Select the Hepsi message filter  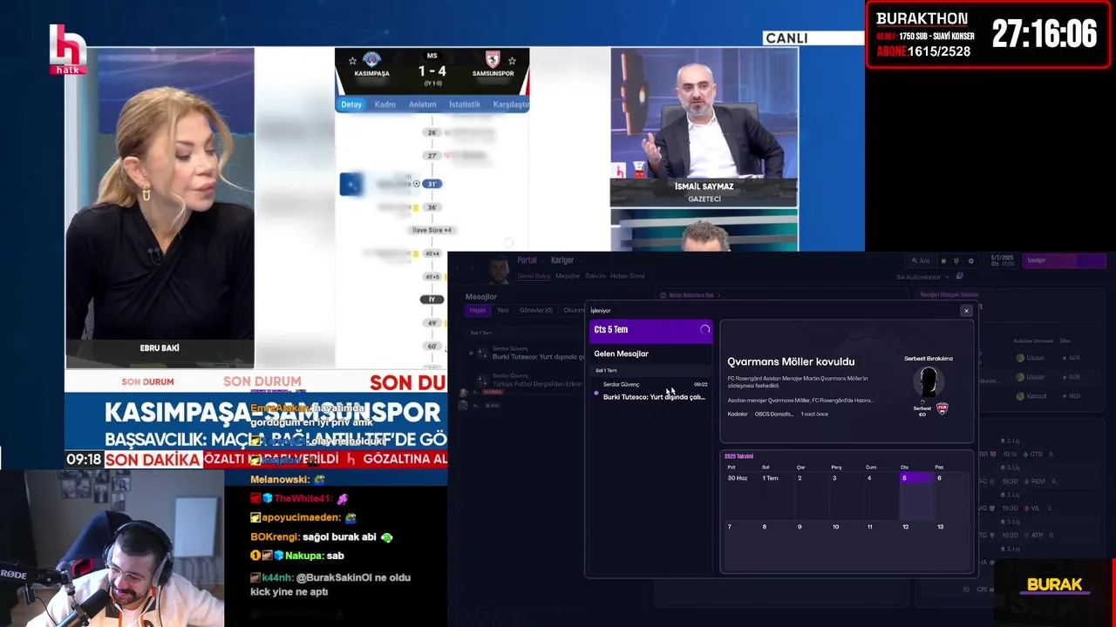tap(478, 310)
